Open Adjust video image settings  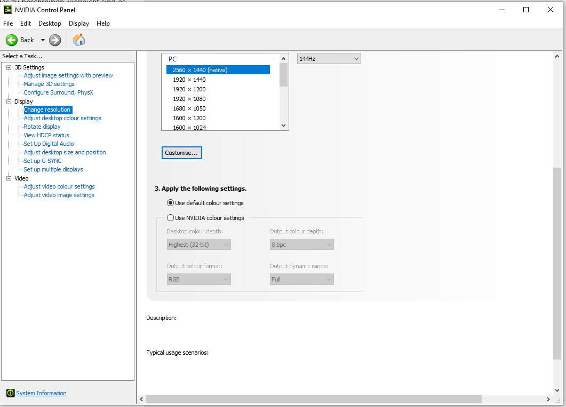click(x=59, y=195)
